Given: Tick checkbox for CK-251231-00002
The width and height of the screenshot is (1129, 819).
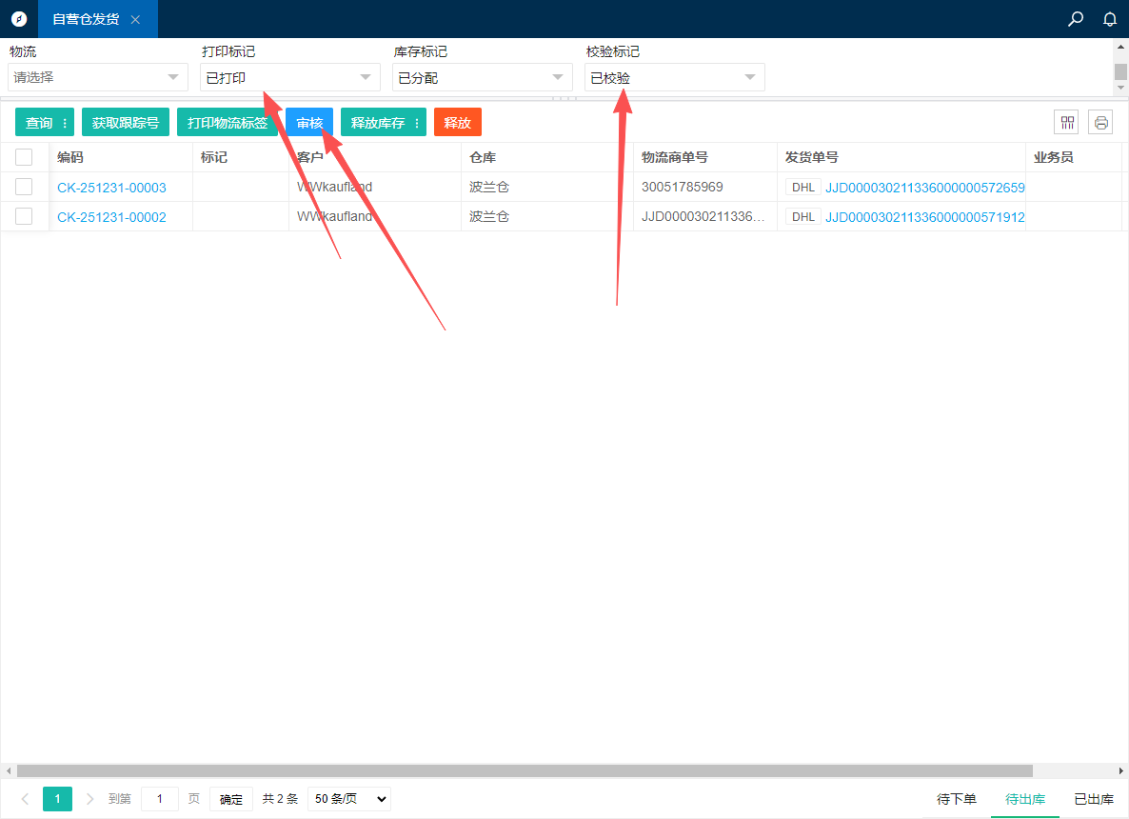Looking at the screenshot, I should pos(24,216).
